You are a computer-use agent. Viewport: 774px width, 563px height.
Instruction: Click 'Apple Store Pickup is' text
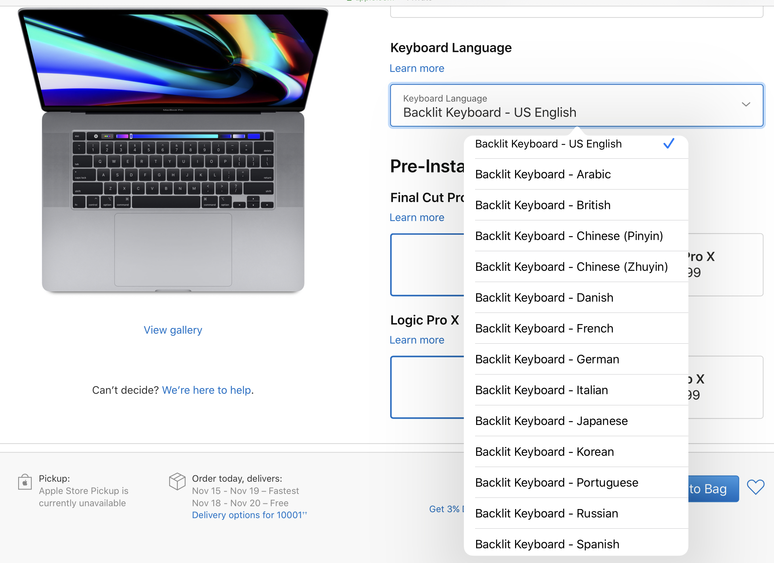(84, 491)
